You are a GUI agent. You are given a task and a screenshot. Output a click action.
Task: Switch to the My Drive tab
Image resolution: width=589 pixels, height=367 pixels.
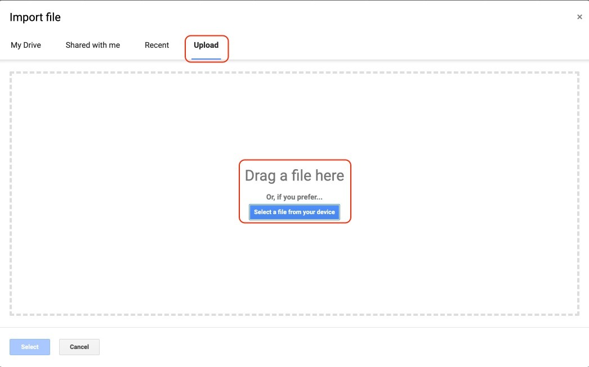coord(25,45)
